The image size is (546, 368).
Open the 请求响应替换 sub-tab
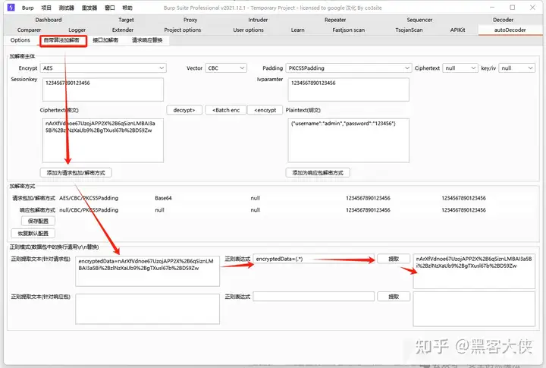click(147, 40)
